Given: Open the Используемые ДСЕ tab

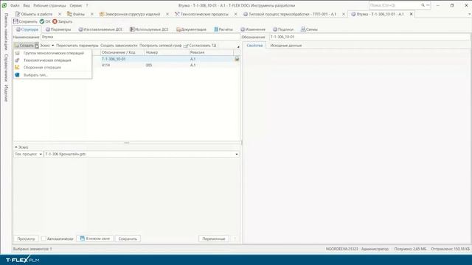Looking at the screenshot, I should [149, 29].
